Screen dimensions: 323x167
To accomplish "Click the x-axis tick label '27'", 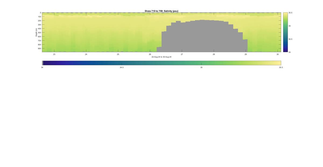I will pos(182,54).
